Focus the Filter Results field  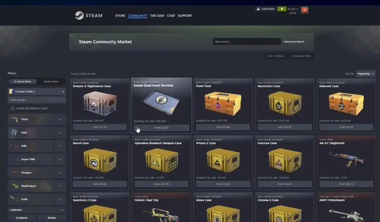click(37, 100)
